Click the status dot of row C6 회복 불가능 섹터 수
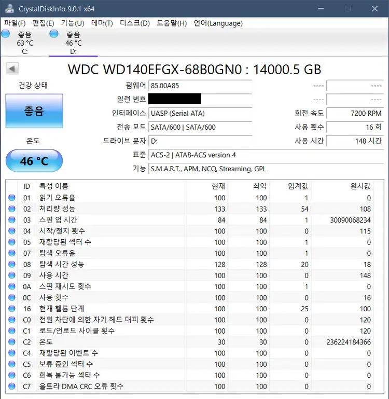Image resolution: width=389 pixels, height=399 pixels. 12,375
